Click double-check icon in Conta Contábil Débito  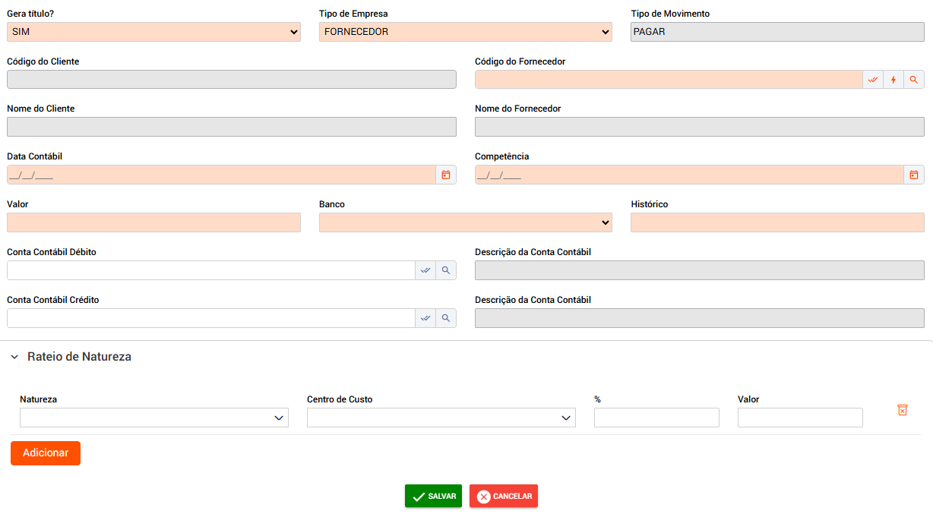click(x=425, y=271)
